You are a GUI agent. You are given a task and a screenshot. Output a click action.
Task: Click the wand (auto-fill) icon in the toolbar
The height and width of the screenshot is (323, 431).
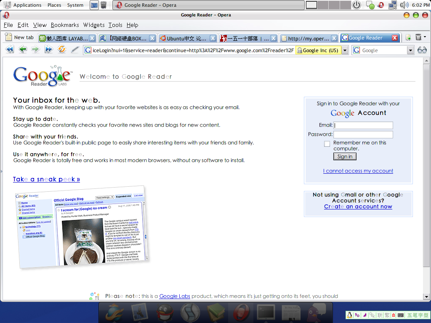(x=75, y=50)
